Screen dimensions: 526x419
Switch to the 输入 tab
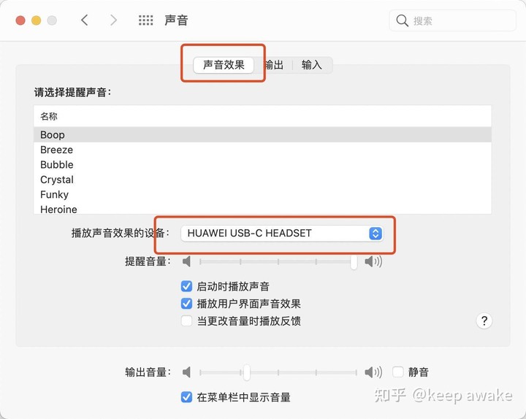[312, 65]
